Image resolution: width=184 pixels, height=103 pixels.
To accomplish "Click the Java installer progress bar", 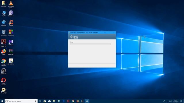I will (90, 44).
